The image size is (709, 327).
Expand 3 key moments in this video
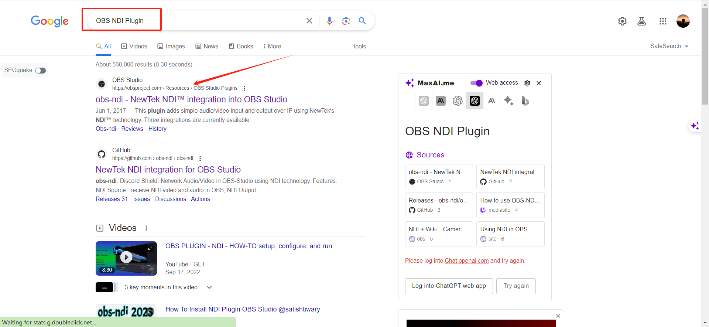tap(209, 287)
